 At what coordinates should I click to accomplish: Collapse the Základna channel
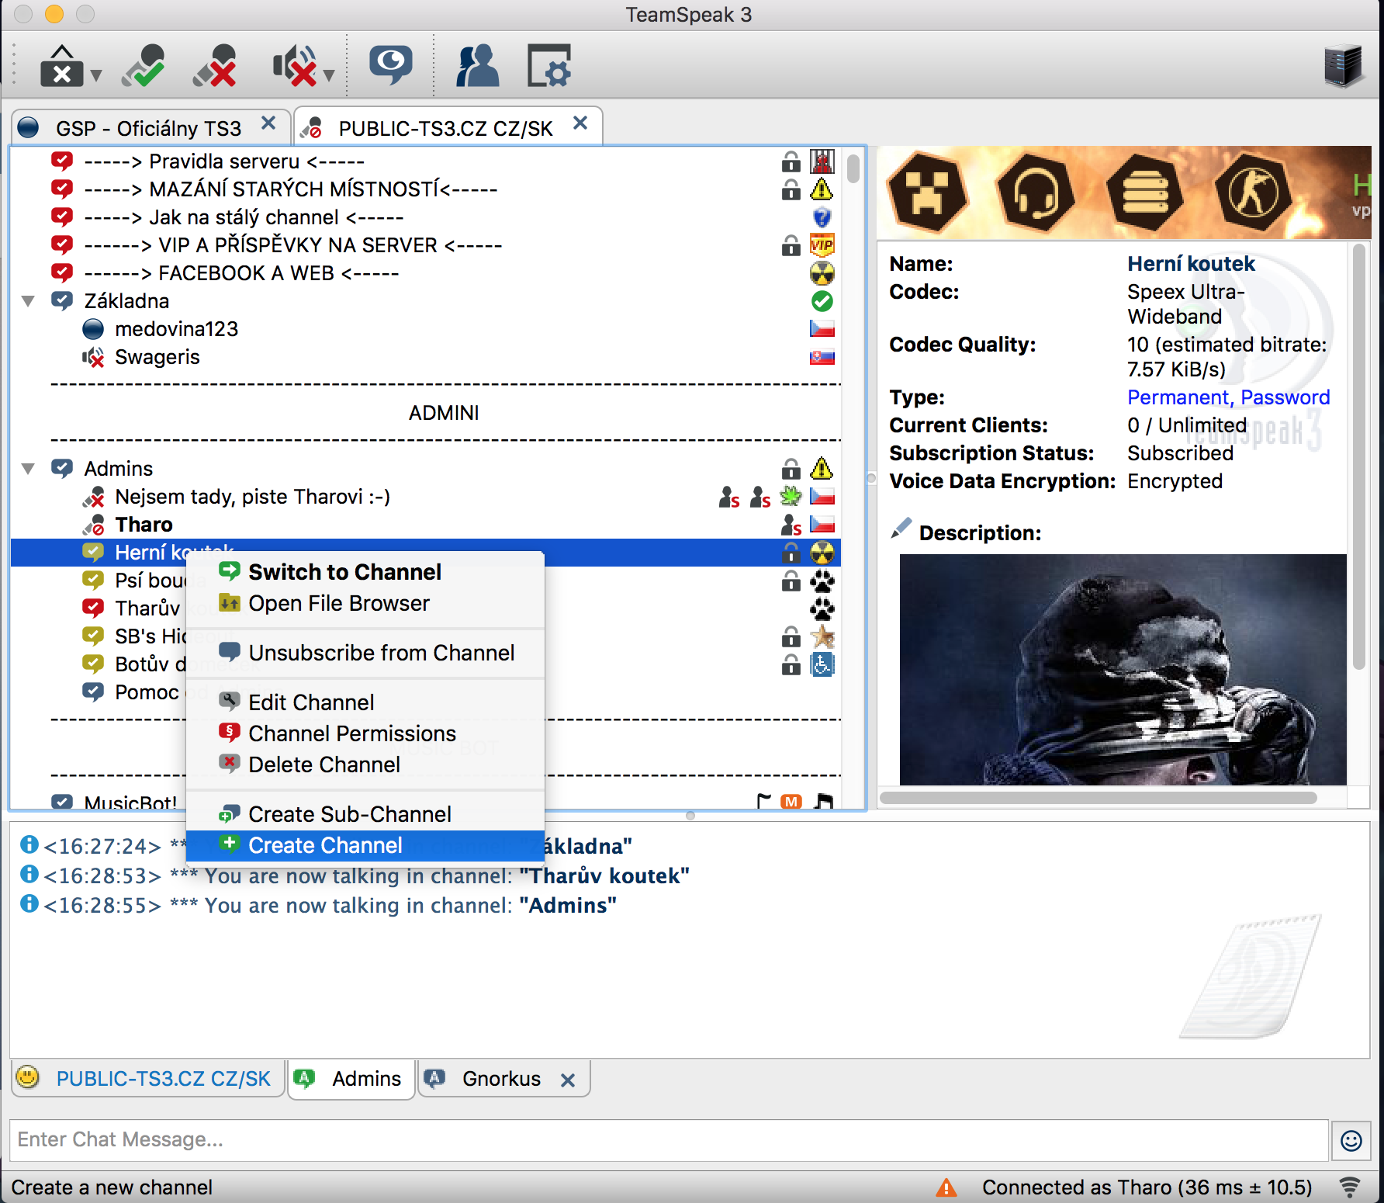29,301
